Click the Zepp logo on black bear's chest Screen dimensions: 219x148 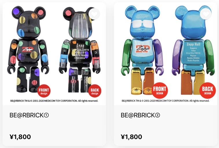pos(28,49)
